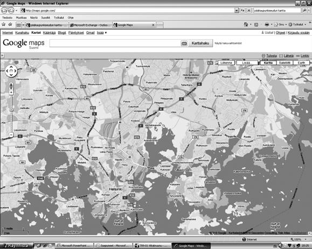Open the Kääntäjä link
312x249 pixels.
[x=49, y=33]
